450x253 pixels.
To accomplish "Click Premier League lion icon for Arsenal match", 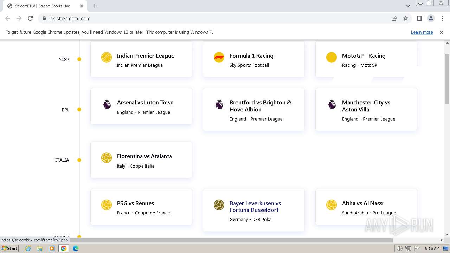I will 107,104.
